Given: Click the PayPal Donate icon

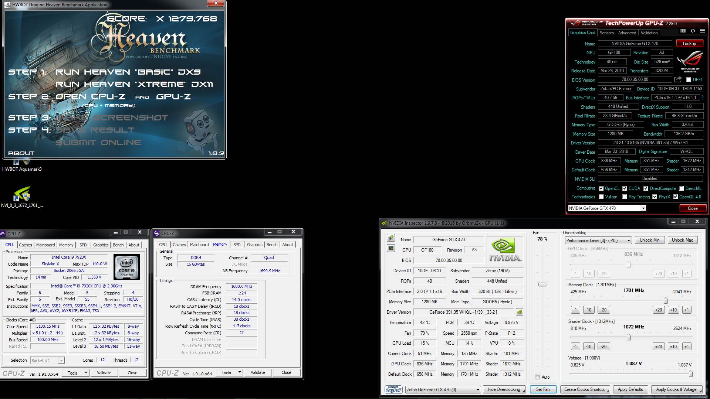Looking at the screenshot, I should coord(393,389).
